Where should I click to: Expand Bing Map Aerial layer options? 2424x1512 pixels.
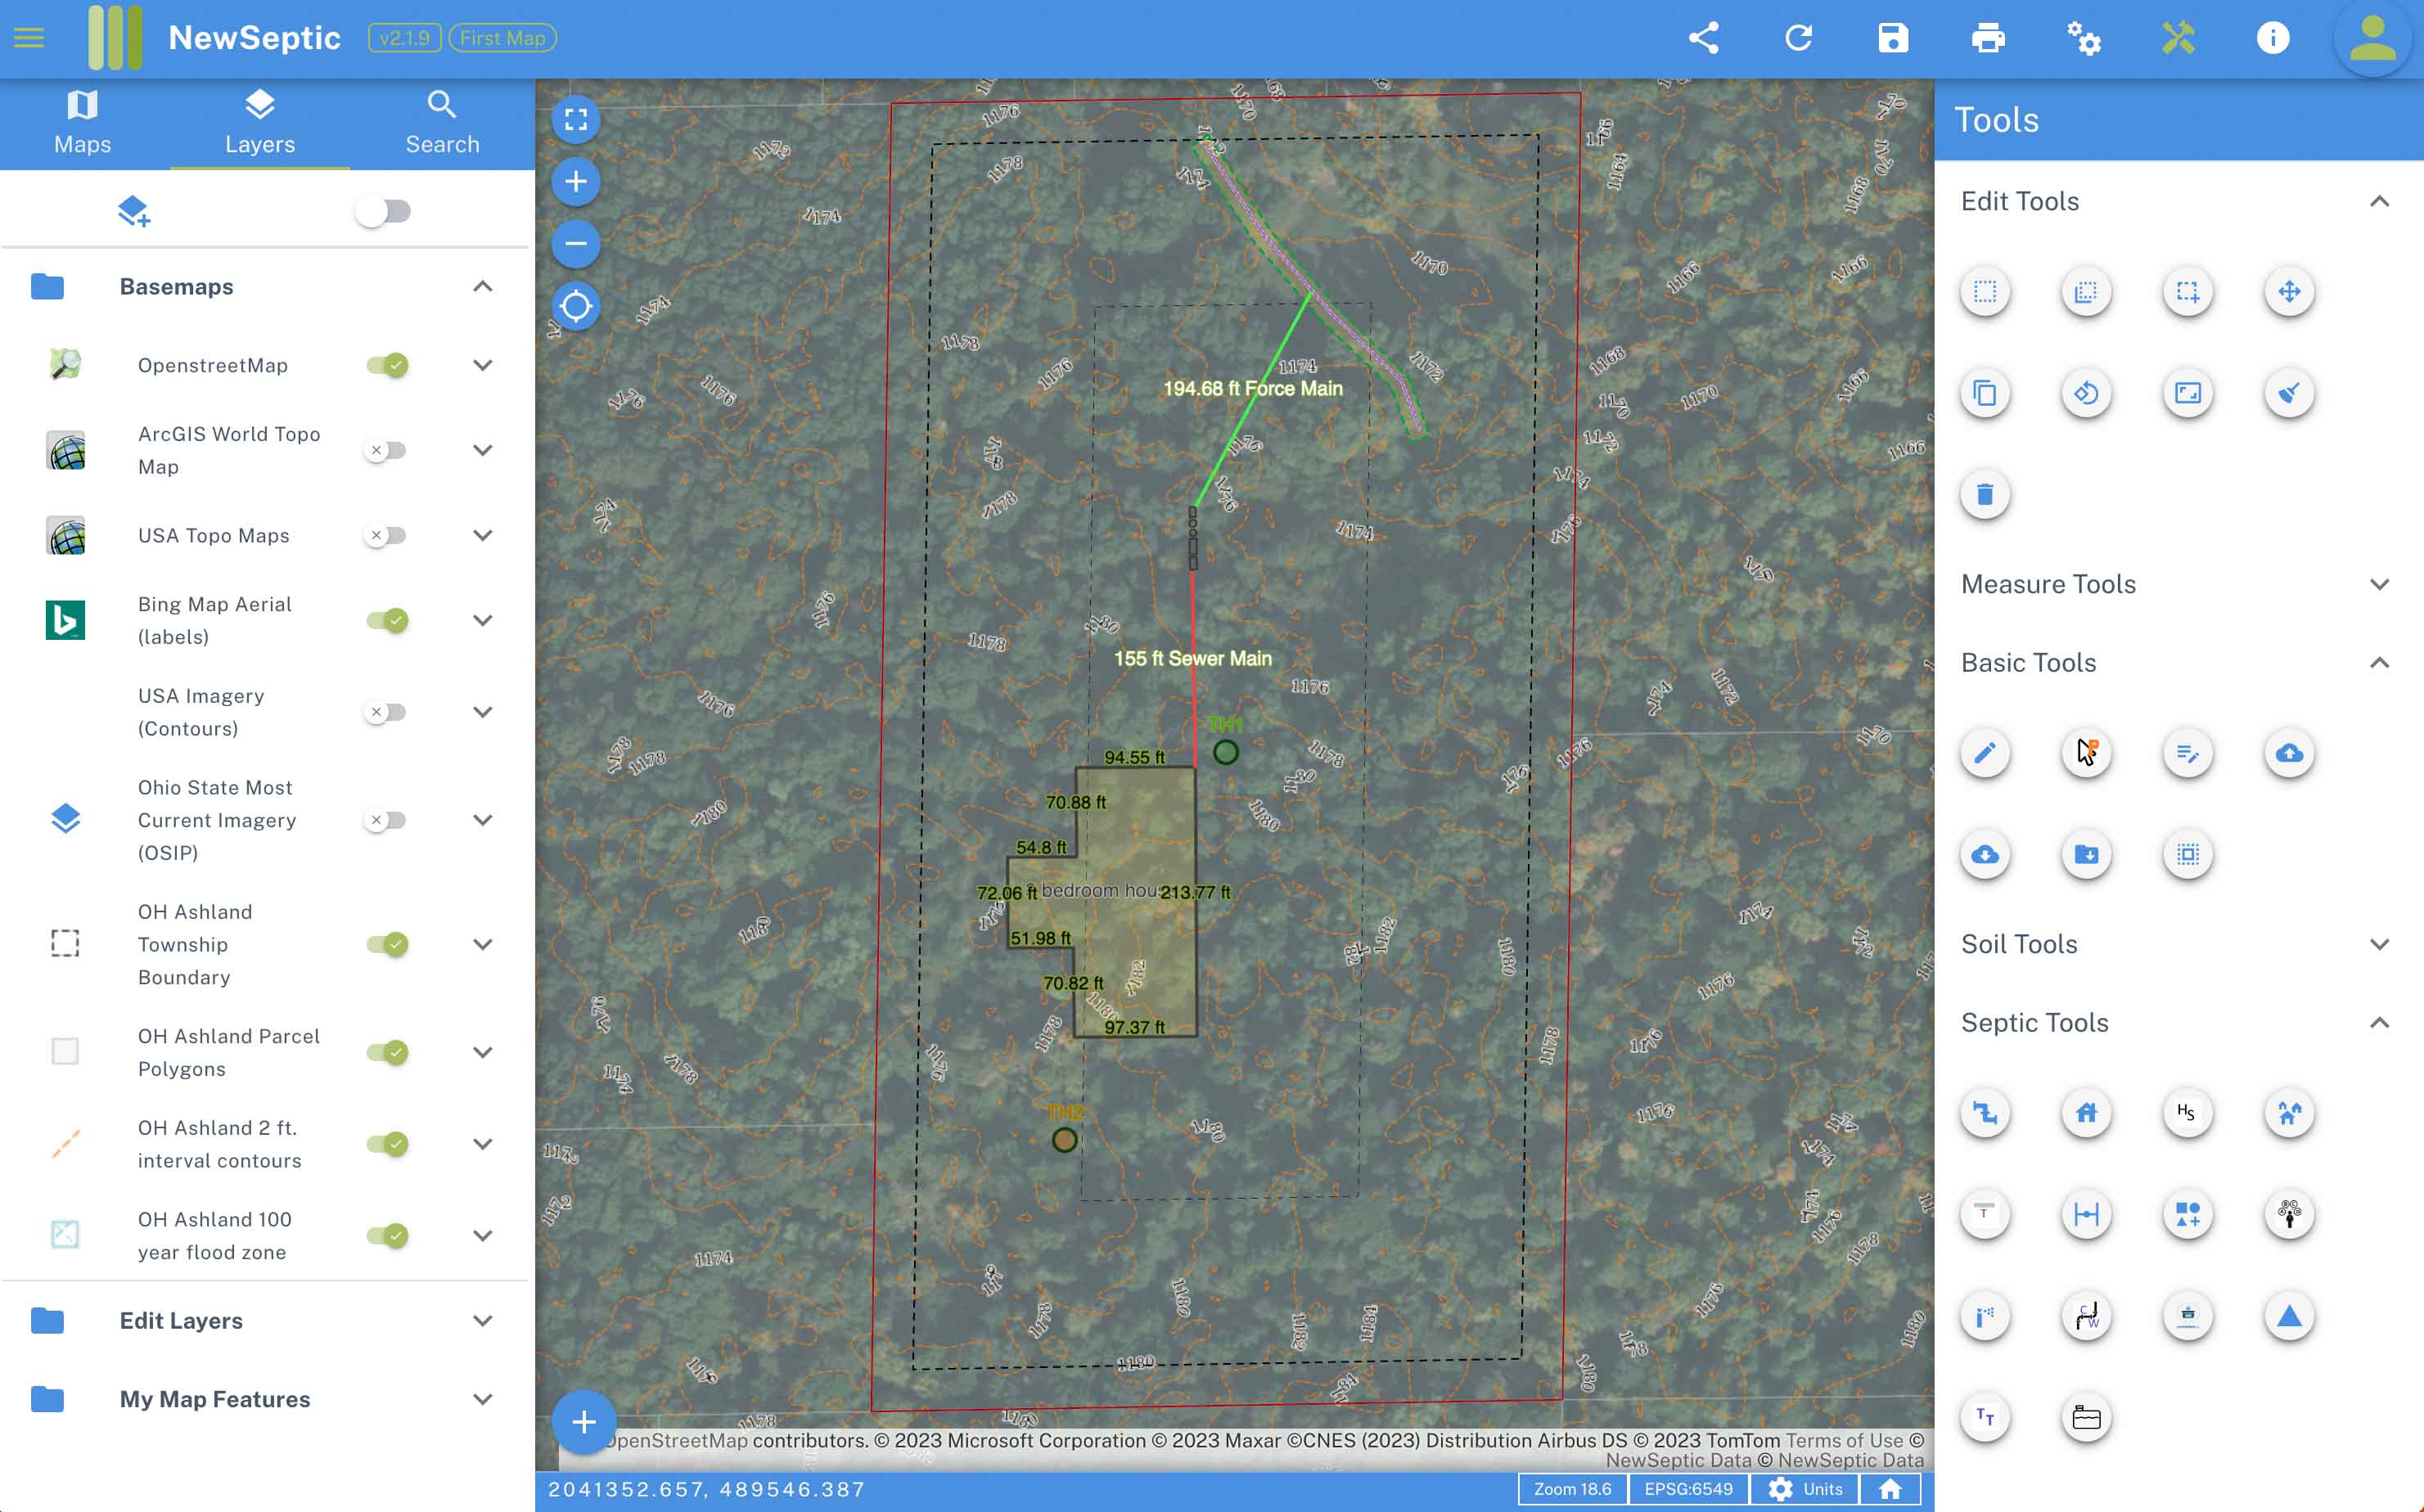click(482, 620)
